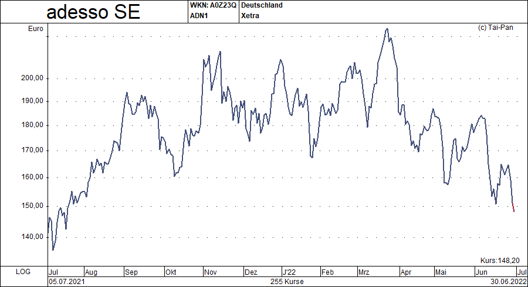The height and width of the screenshot is (287, 528).
Task: Click the Aug month label on the time axis
Action: pyautogui.click(x=91, y=272)
